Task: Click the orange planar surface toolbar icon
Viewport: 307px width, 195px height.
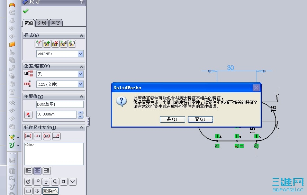Action: pyautogui.click(x=12, y=44)
